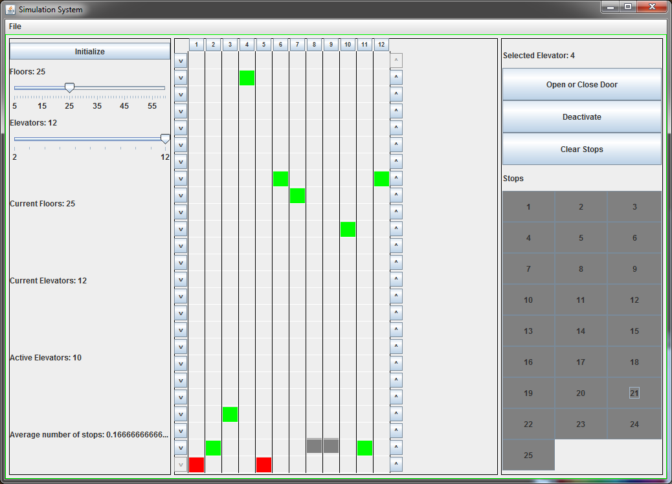The image size is (672, 484).
Task: Select elevator 4 column header
Action: pyautogui.click(x=247, y=45)
